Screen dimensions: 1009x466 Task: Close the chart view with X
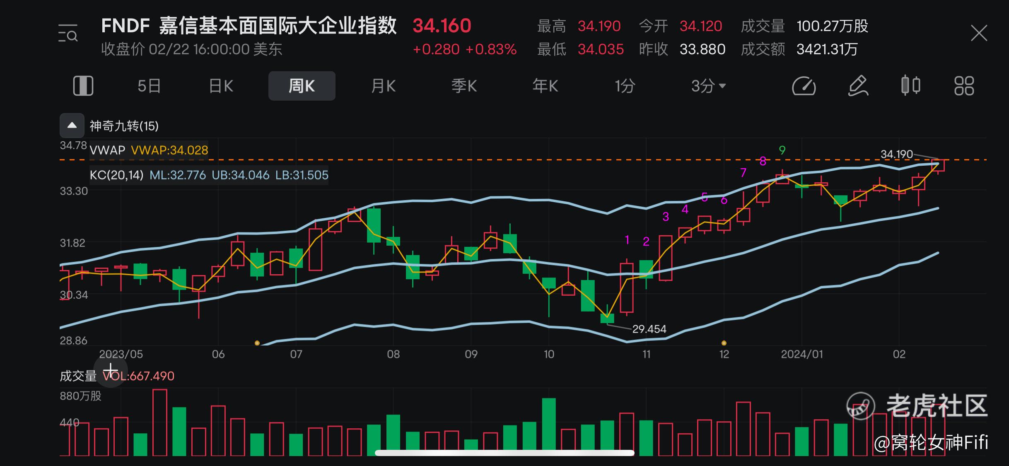(979, 33)
